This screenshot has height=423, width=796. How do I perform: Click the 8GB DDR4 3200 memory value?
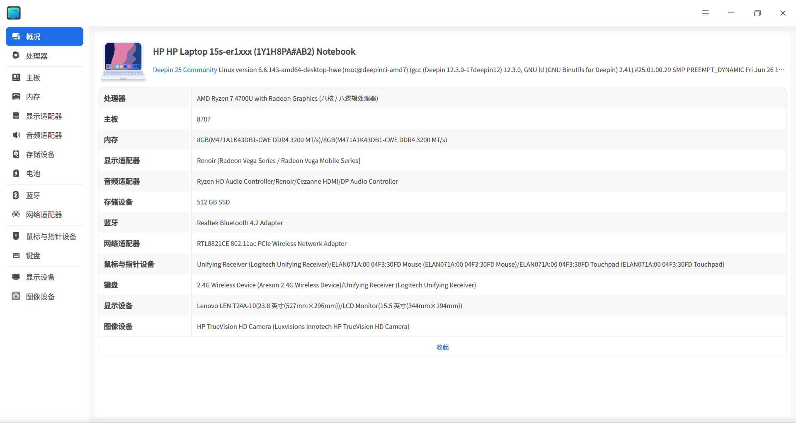click(322, 140)
